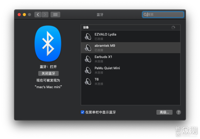Select the Earbuds X1 device
The image size is (200, 139).
tap(131, 59)
